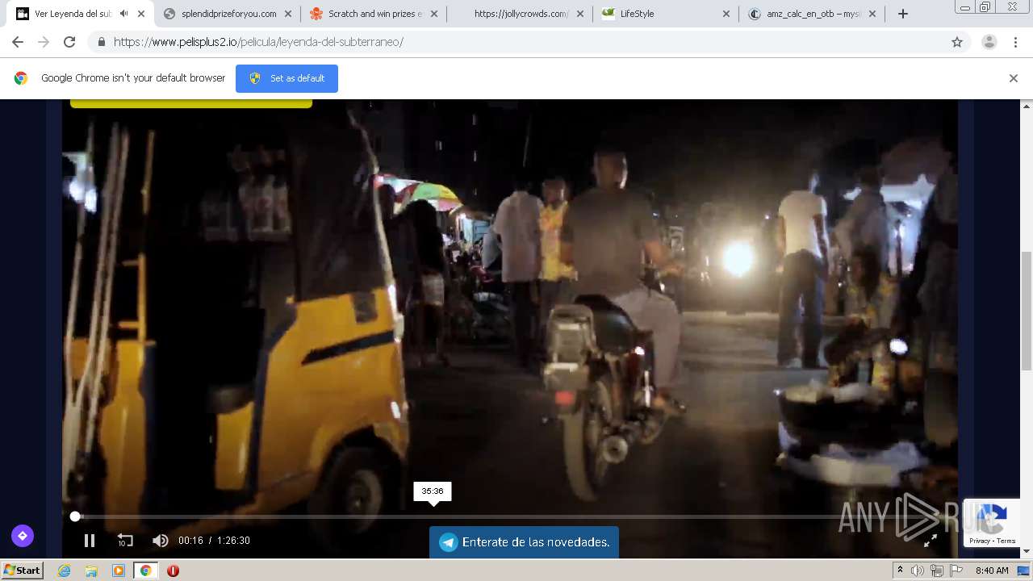Open Chrome three-dot menu
The width and height of the screenshot is (1033, 581).
(1016, 42)
